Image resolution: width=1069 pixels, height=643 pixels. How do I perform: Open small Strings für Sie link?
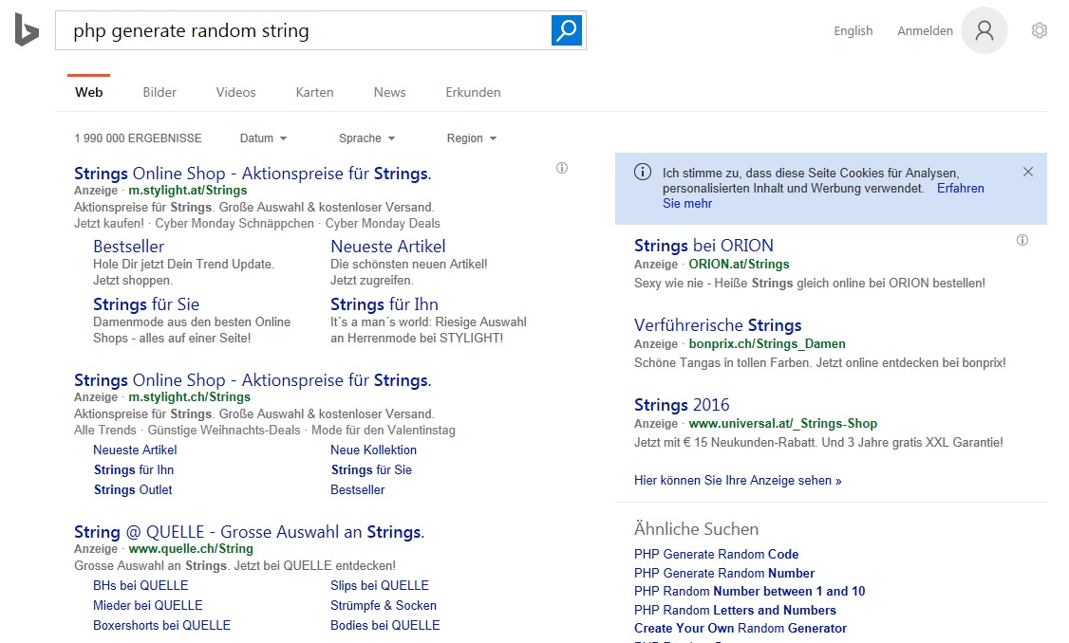point(371,469)
